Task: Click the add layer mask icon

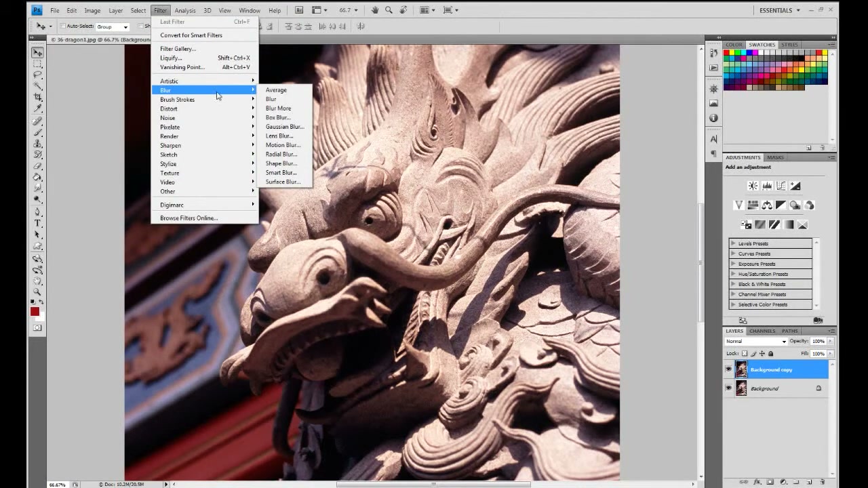Action: click(x=770, y=482)
